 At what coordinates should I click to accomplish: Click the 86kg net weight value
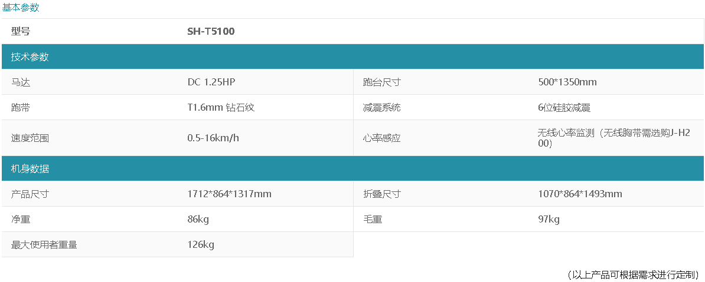click(x=198, y=220)
